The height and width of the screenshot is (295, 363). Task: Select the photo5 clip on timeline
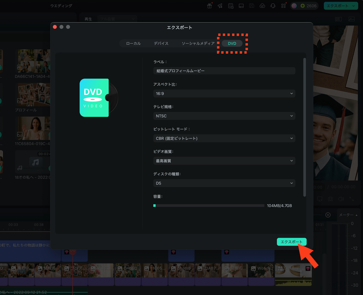(x=181, y=274)
